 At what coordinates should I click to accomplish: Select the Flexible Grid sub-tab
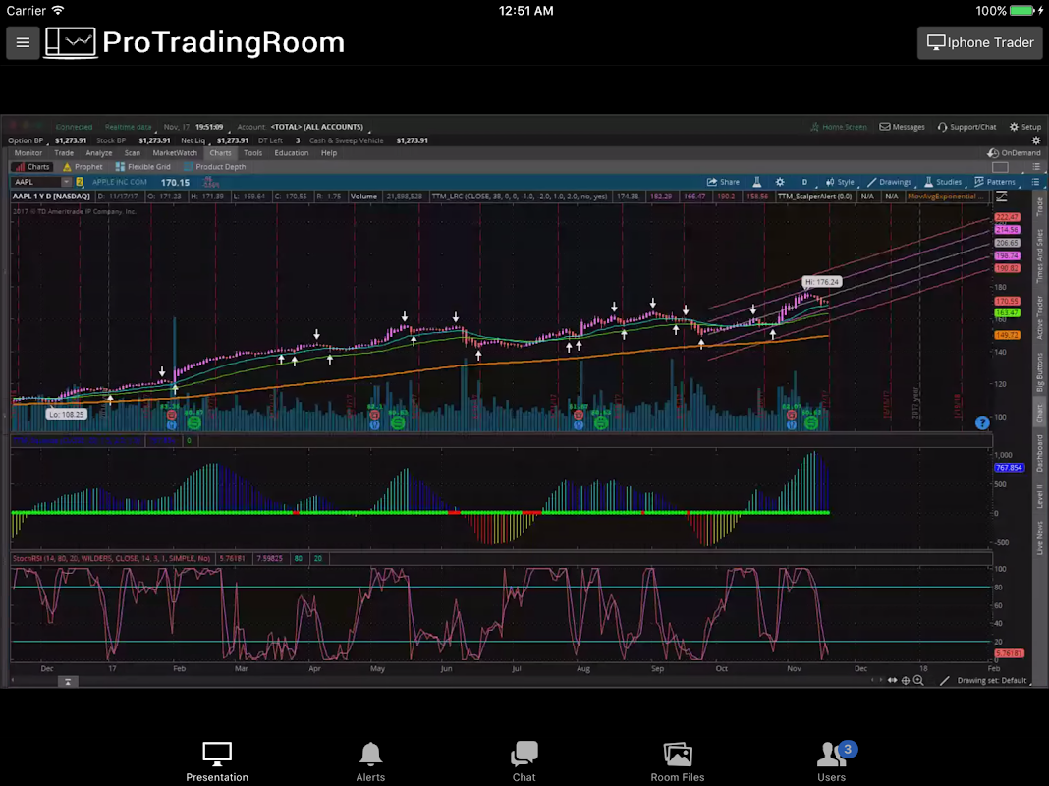coord(143,167)
